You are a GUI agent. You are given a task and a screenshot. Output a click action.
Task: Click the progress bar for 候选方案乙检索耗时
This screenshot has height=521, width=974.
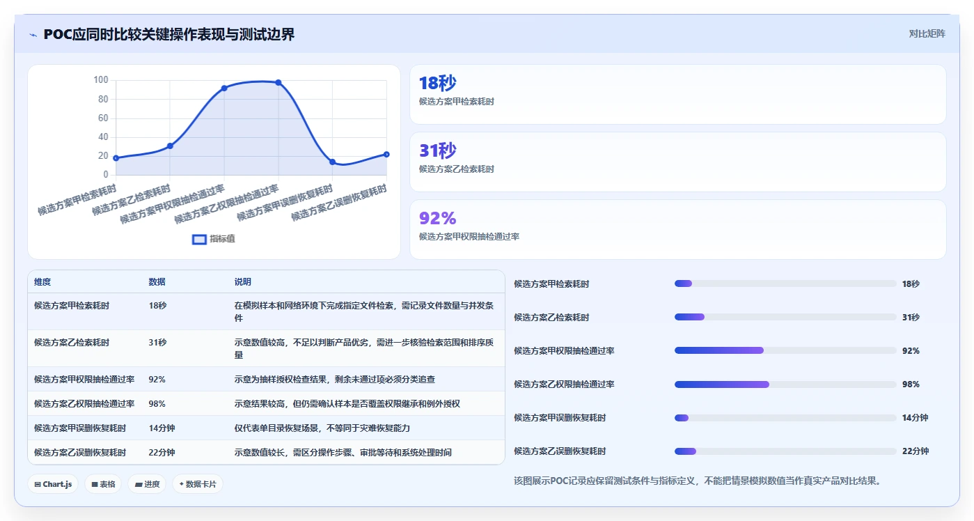pyautogui.click(x=785, y=317)
